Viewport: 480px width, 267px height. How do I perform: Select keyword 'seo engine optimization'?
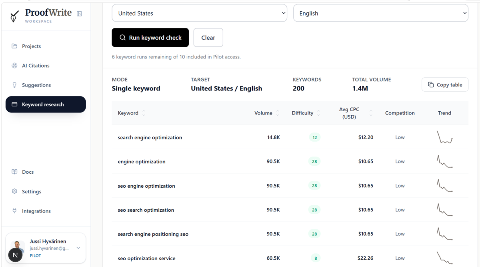click(x=146, y=186)
